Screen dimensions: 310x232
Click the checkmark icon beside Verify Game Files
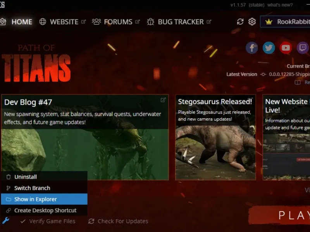pyautogui.click(x=23, y=221)
